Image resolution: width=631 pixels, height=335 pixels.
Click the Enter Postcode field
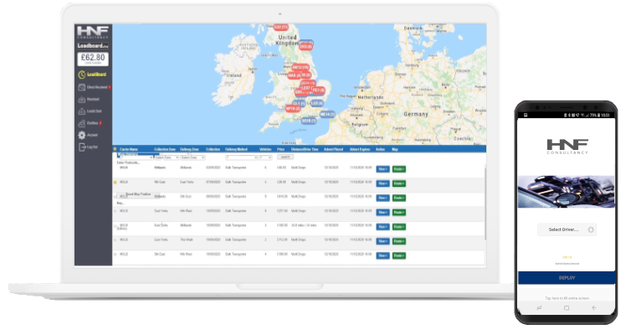pyautogui.click(x=128, y=162)
